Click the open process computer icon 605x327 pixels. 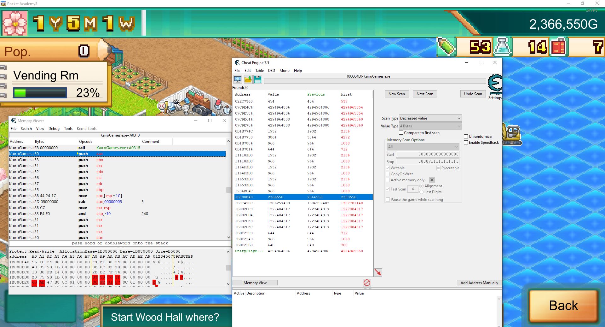238,79
